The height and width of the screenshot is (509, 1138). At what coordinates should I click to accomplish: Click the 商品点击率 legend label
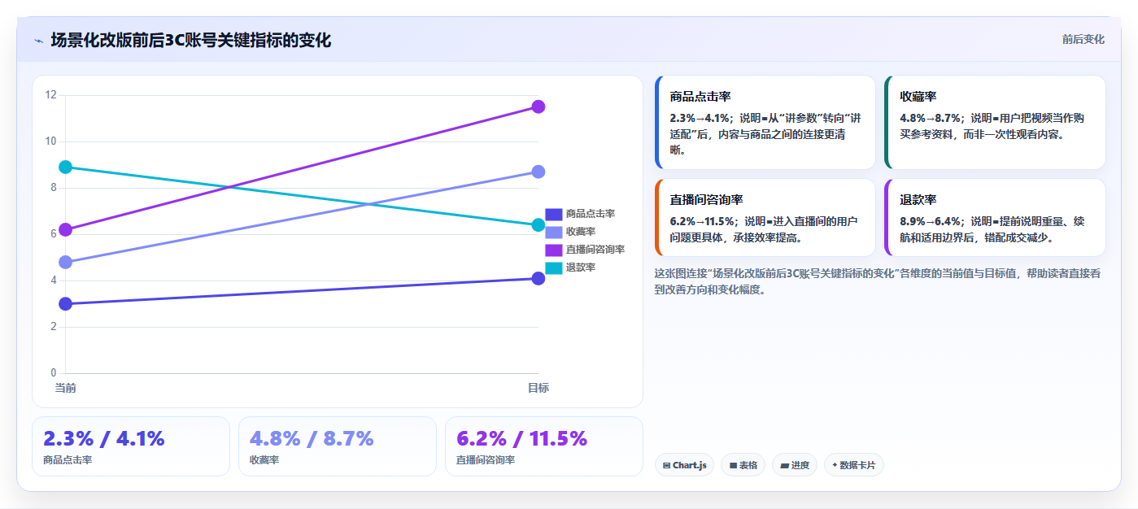tap(591, 214)
